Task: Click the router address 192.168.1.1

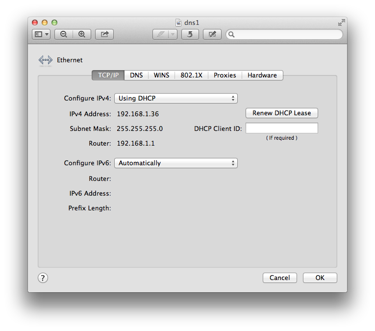Action: 136,143
